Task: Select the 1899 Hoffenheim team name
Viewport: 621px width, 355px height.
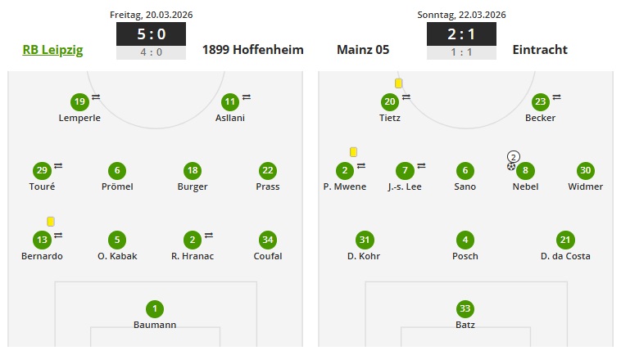Action: 252,50
